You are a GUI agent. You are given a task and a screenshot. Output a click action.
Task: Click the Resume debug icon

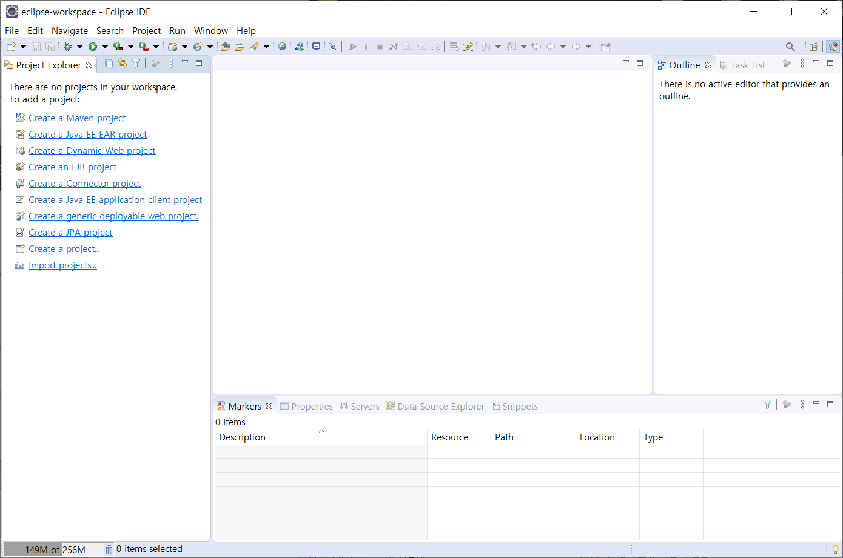pos(352,47)
